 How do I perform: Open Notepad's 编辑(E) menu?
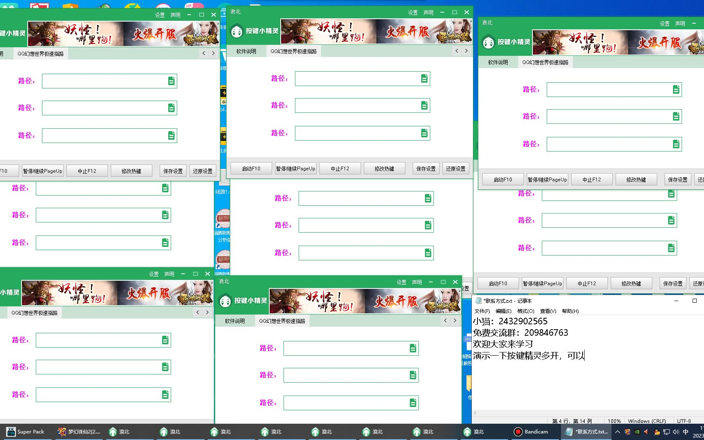[x=504, y=311]
